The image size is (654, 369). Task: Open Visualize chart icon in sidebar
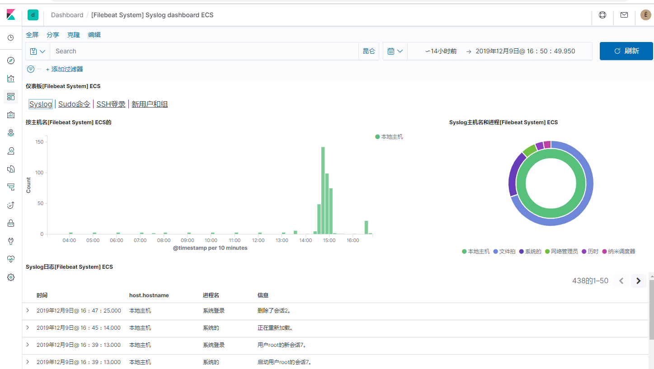[x=11, y=79]
